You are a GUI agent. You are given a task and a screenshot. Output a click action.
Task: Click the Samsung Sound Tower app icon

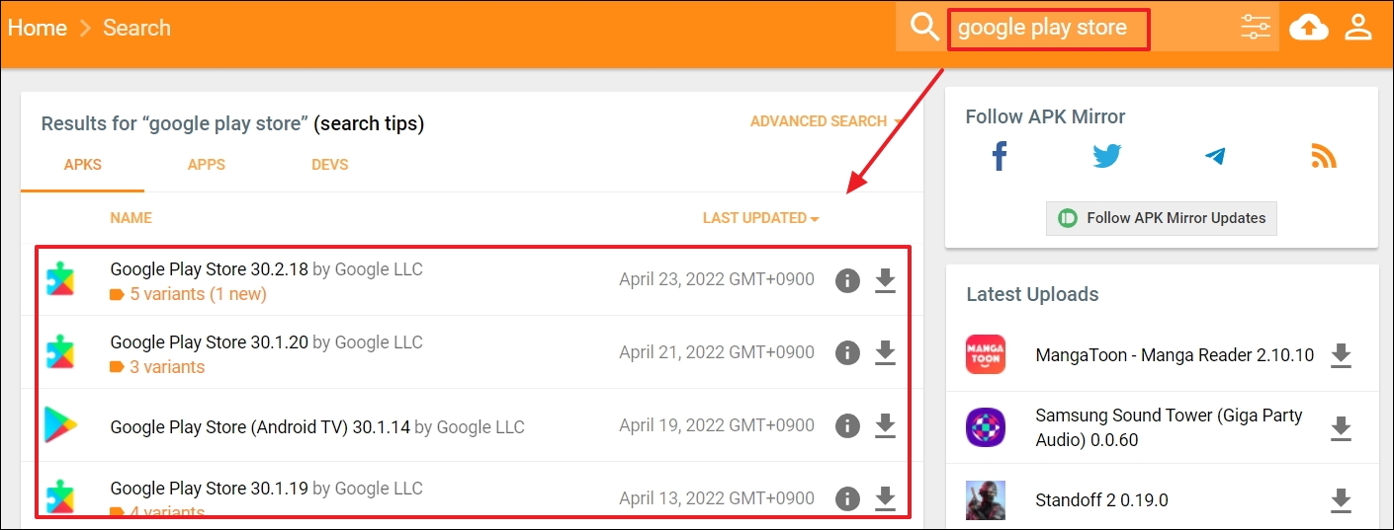coord(986,427)
